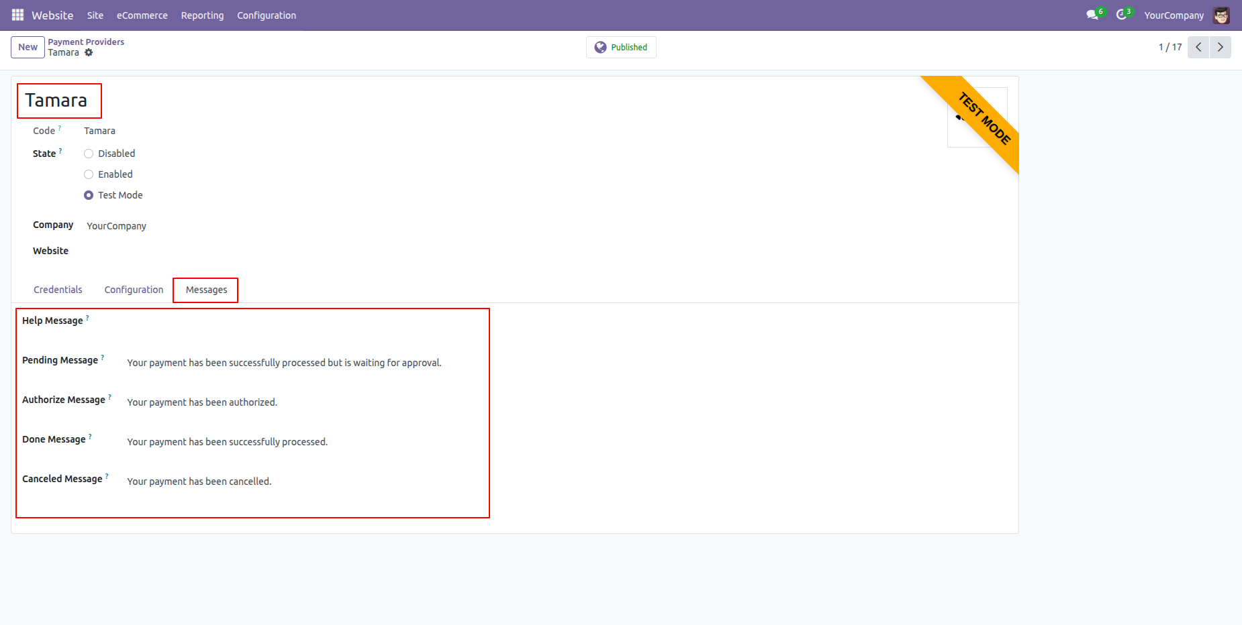This screenshot has width=1242, height=625.
Task: Click the help tooltip mark next to State
Action: pos(60,151)
